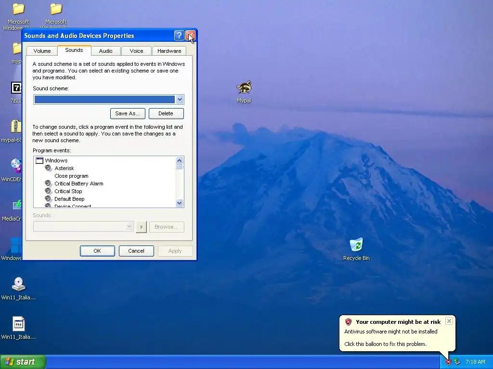
Task: Click the help question mark button in title bar
Action: [179, 36]
